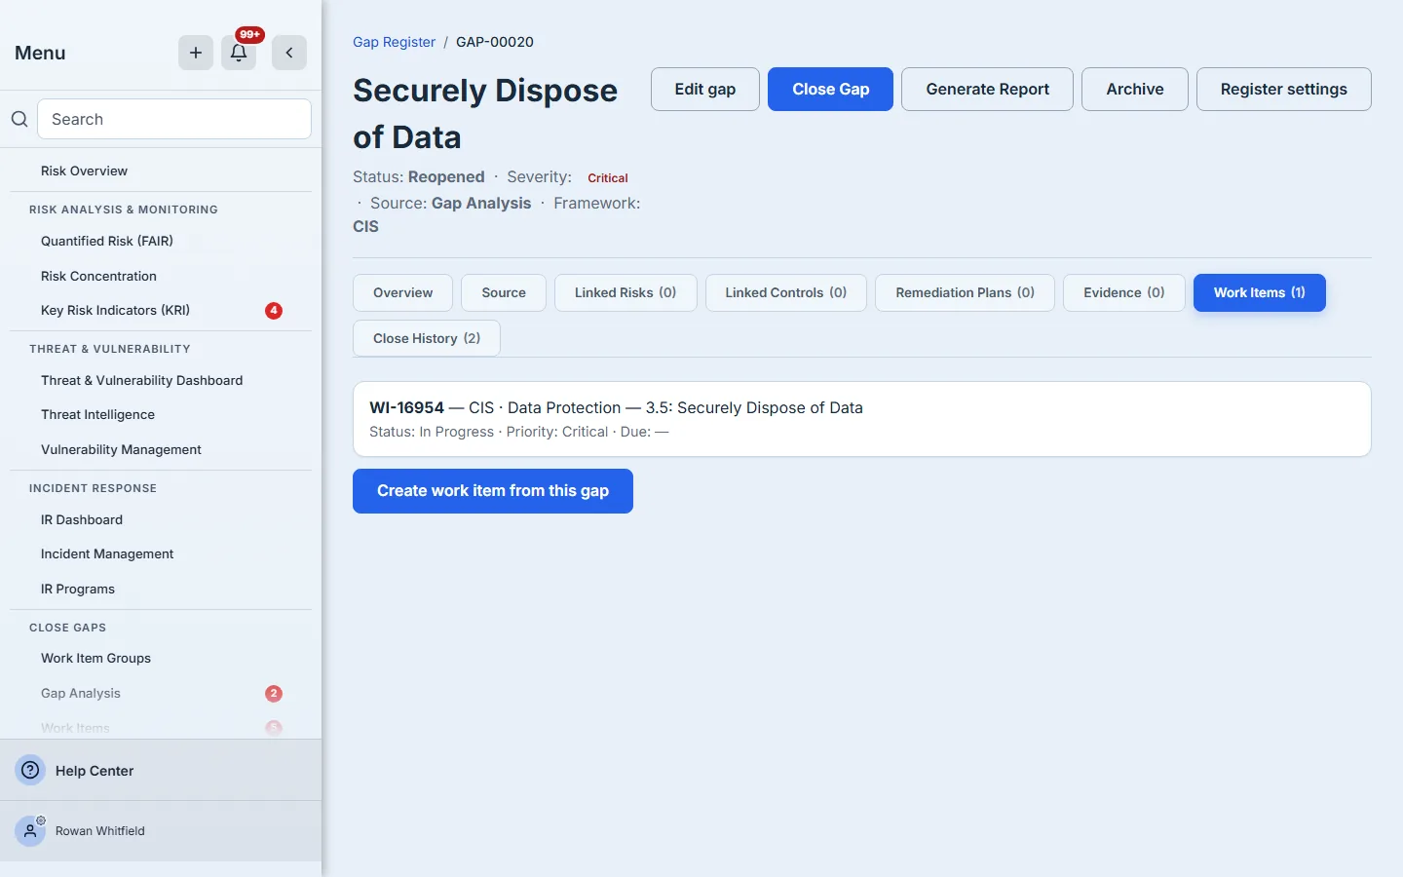Focus the sidebar Search field

[174, 119]
